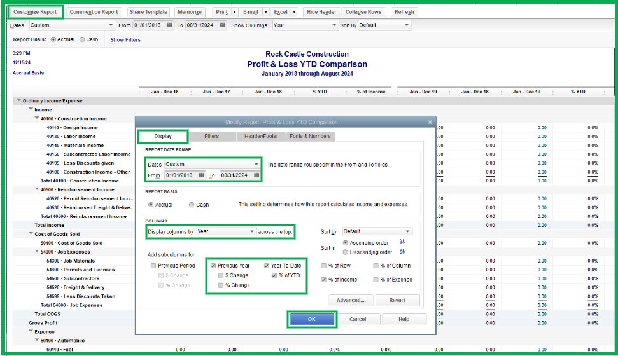Collapse the 60100 Automobile group
This screenshot has width=618, height=356.
click(37, 340)
